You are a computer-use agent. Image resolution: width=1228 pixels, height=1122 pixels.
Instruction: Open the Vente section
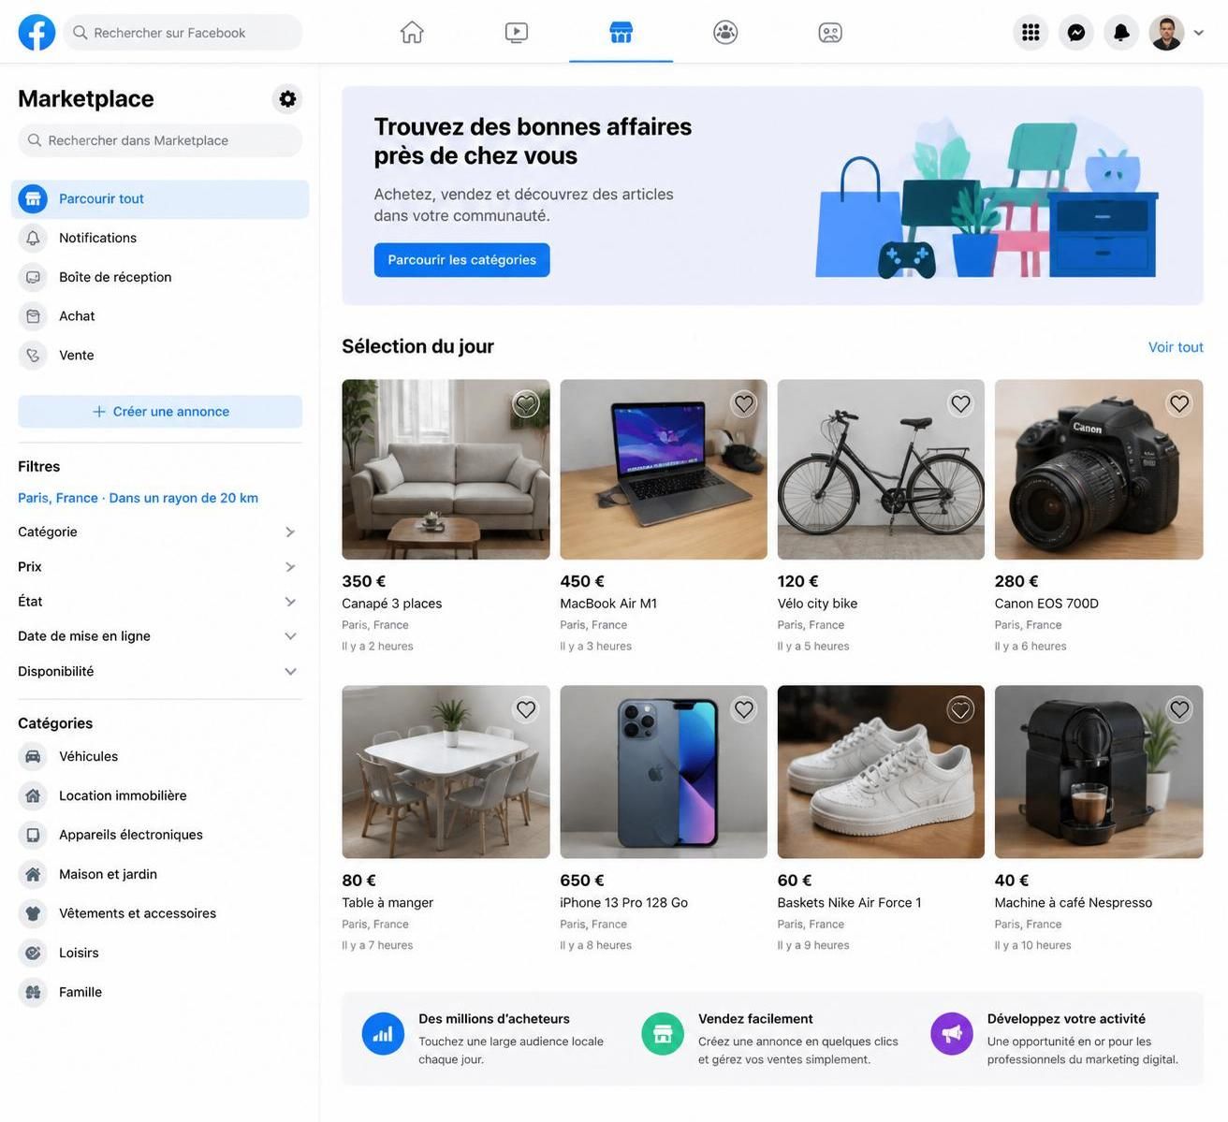(160, 356)
